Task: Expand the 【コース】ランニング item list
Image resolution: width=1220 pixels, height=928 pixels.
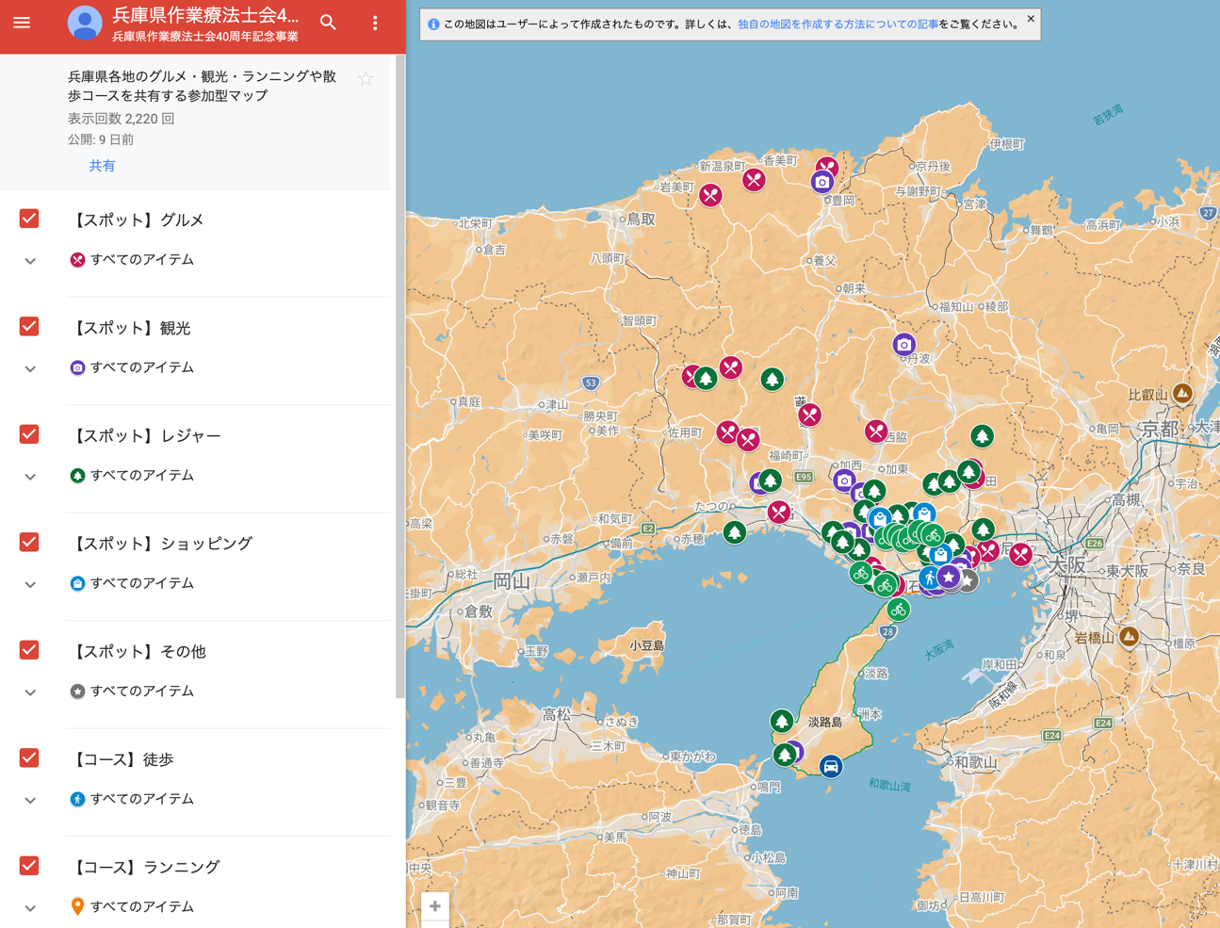Action: (30, 907)
